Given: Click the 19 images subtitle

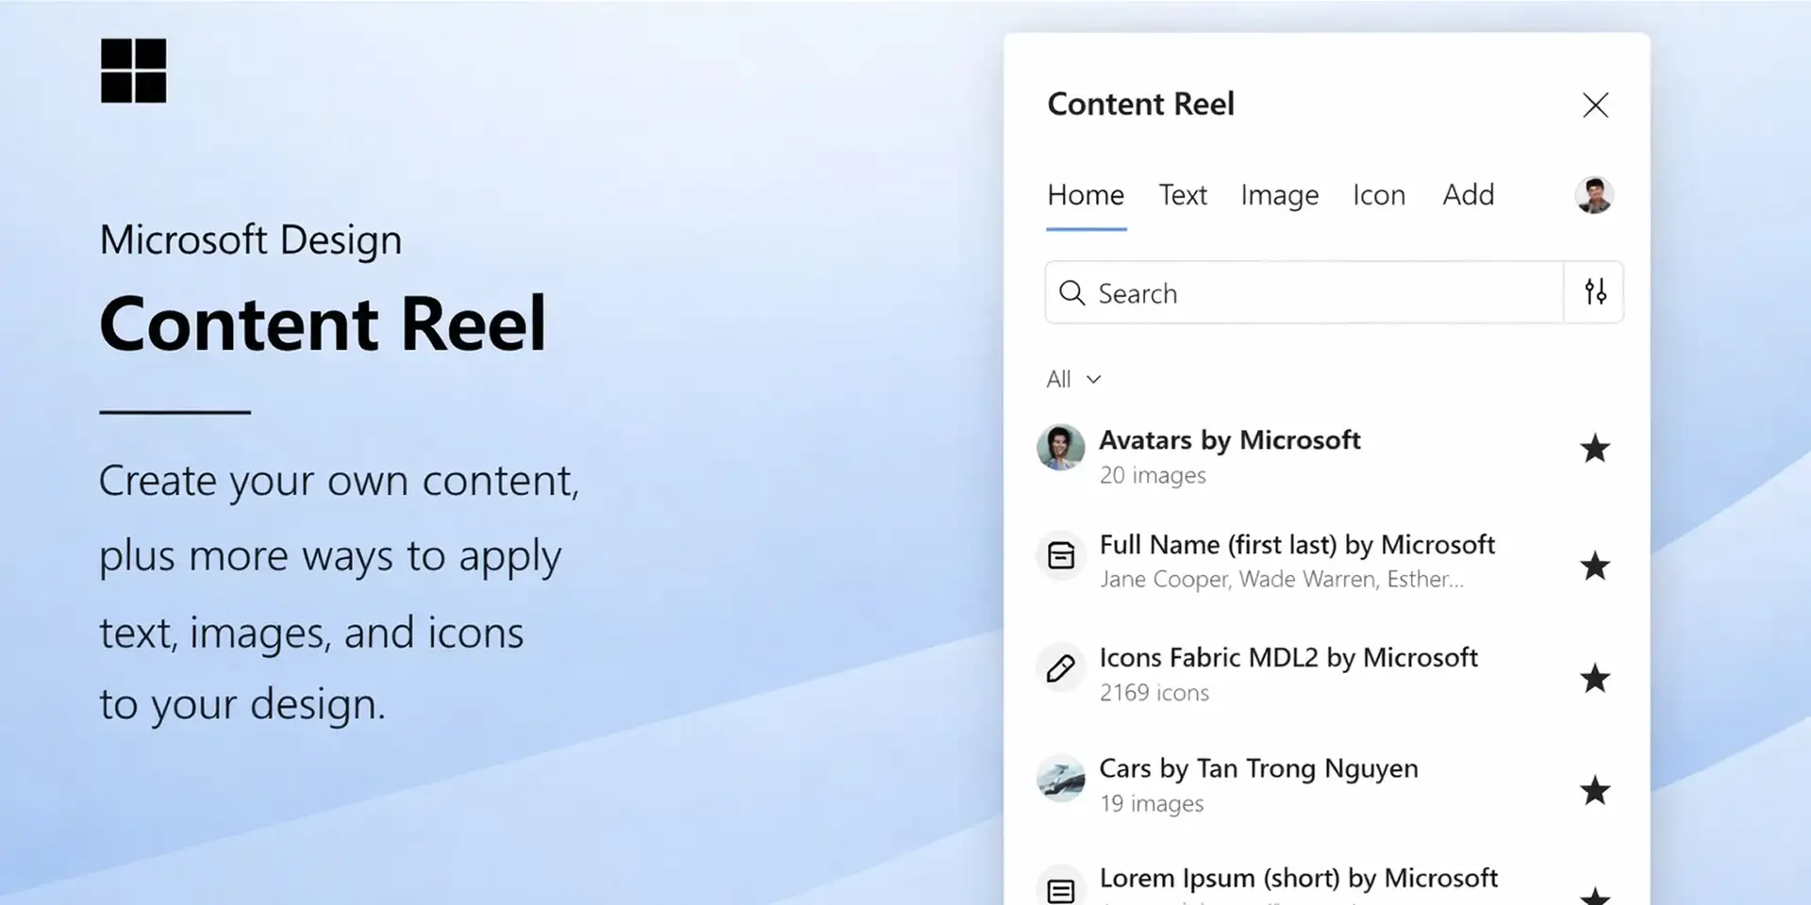Looking at the screenshot, I should 1152,804.
